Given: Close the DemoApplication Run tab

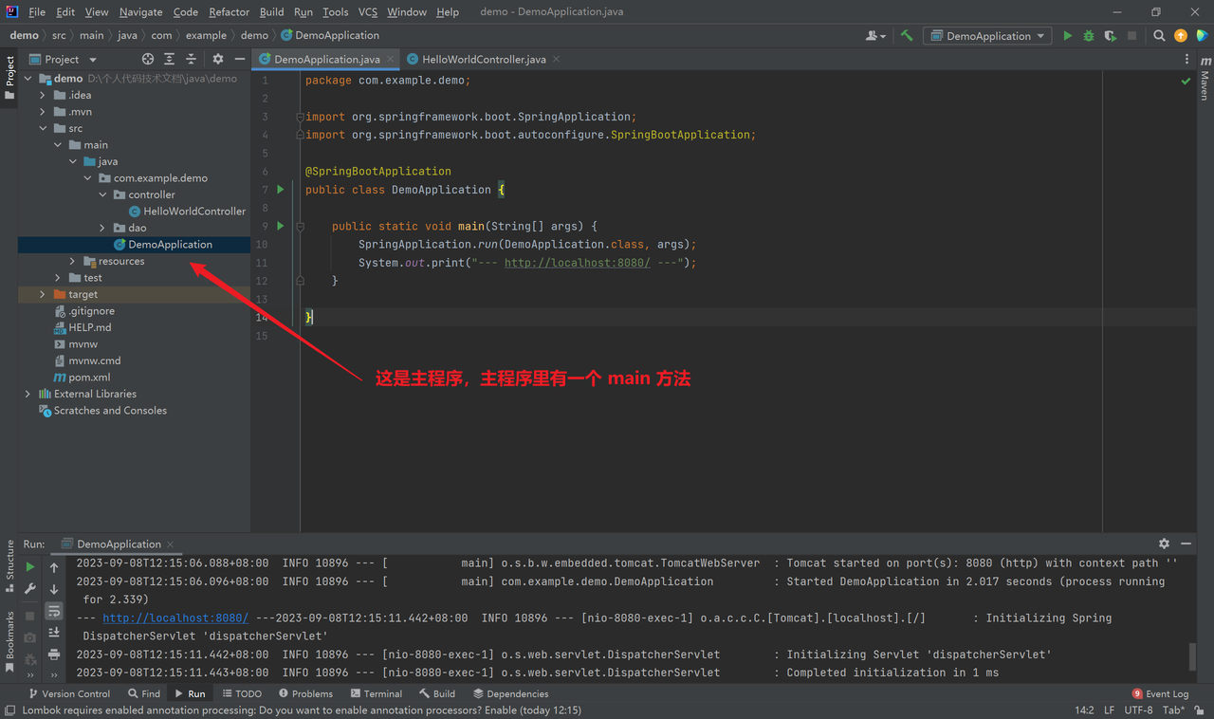Looking at the screenshot, I should (171, 544).
